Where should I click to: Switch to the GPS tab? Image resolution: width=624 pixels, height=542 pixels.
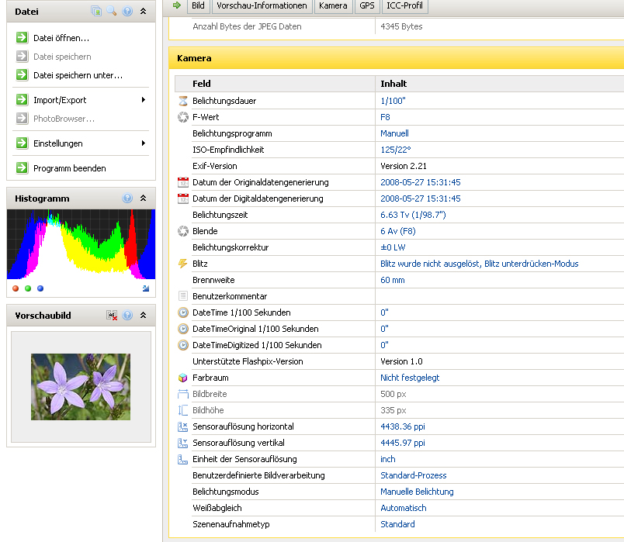coord(366,6)
